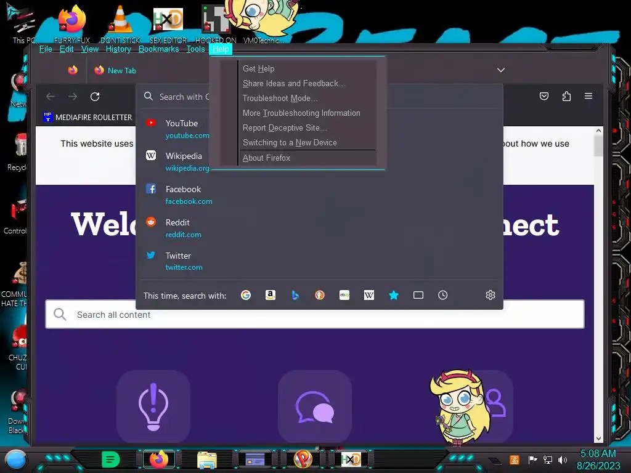Search this time with Bing icon
Screen dimensions: 631x473
coord(295,295)
